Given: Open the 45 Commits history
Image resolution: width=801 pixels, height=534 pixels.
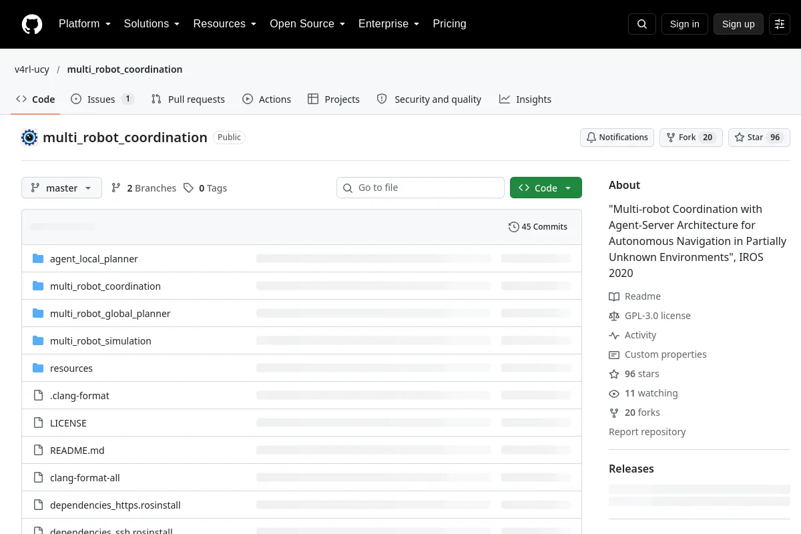Looking at the screenshot, I should 538,227.
